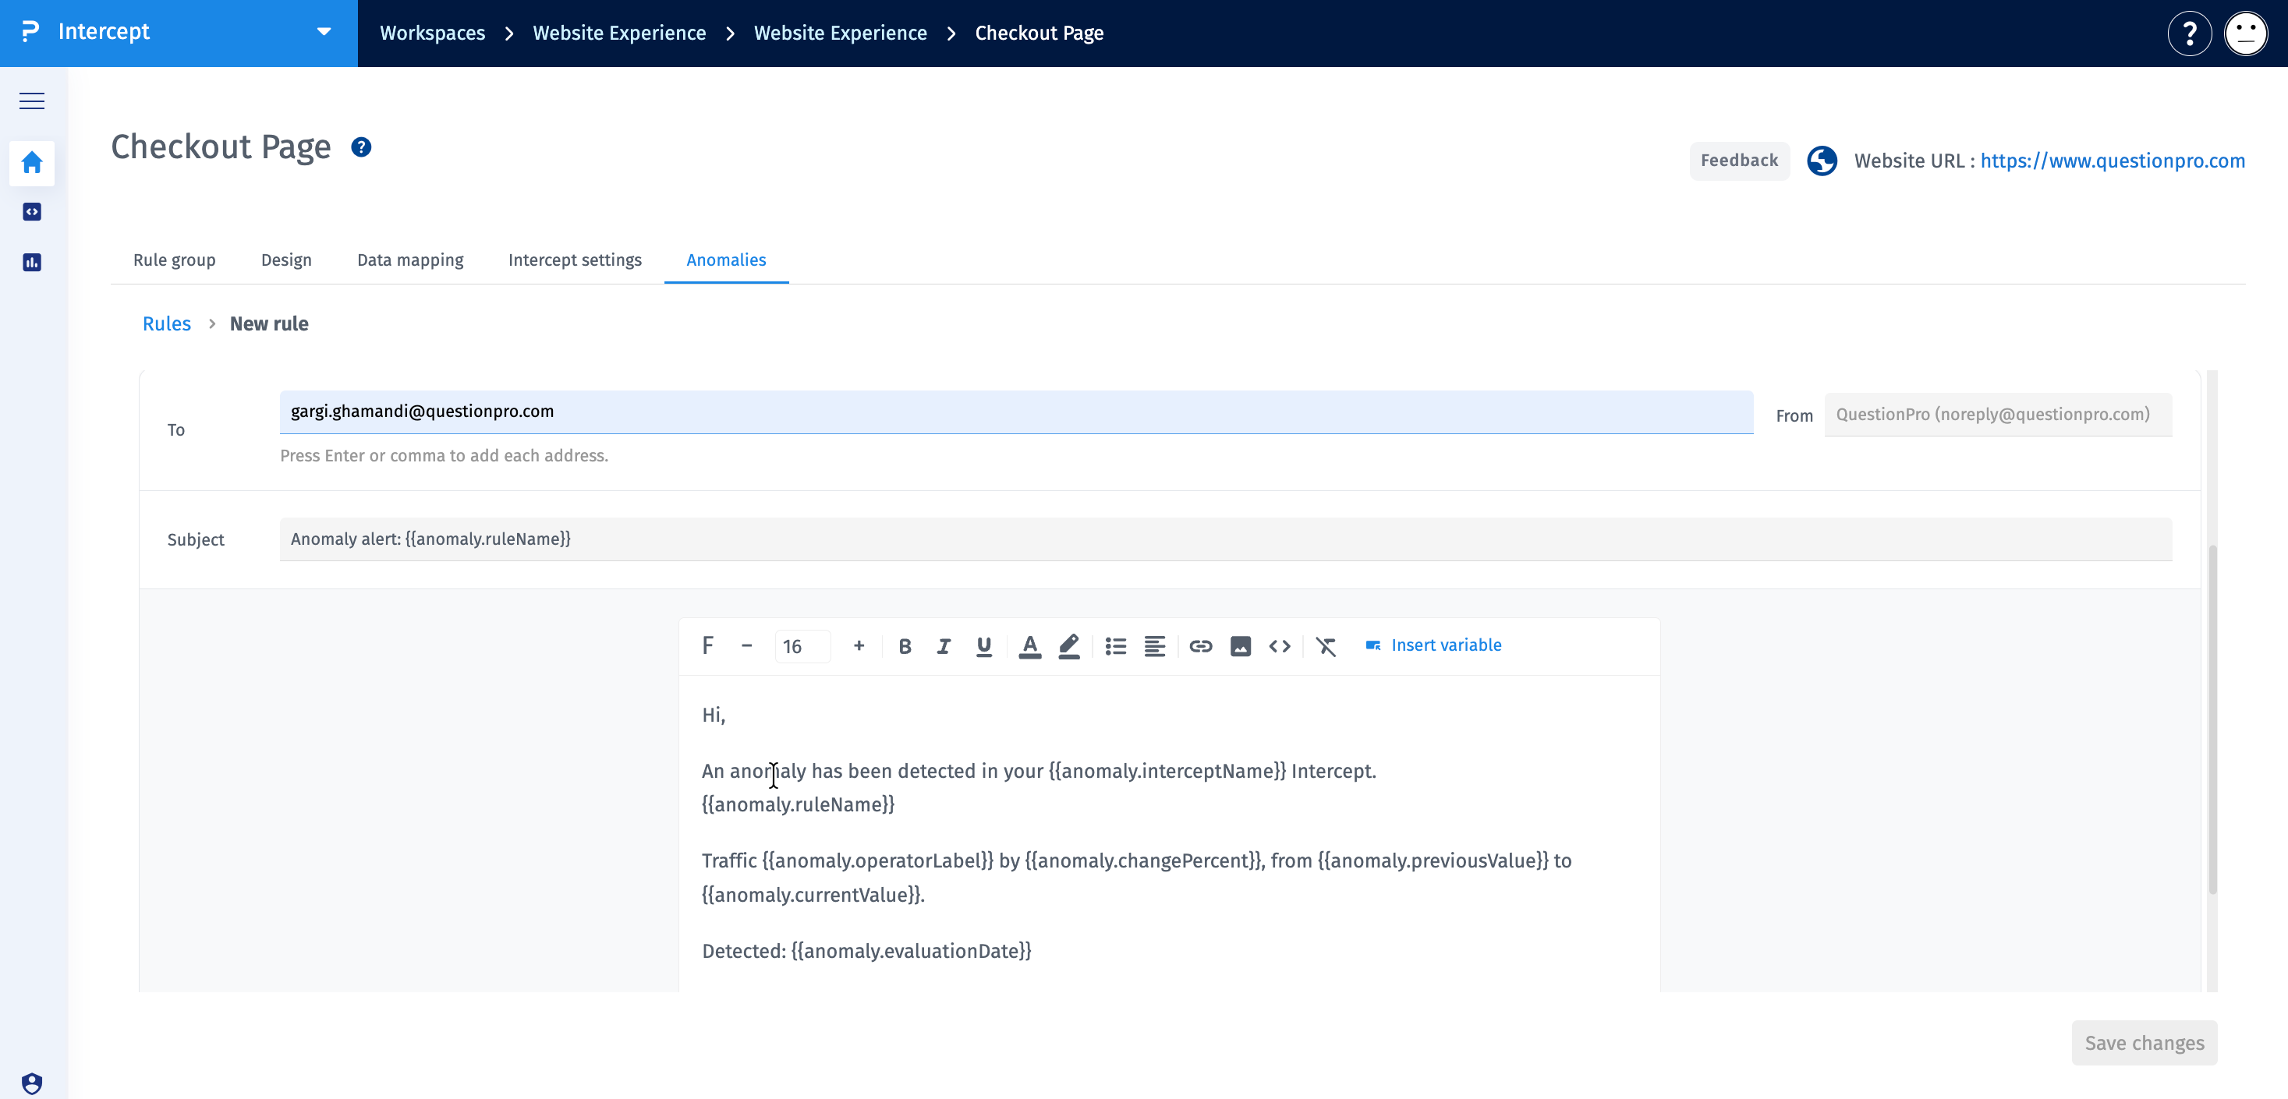This screenshot has height=1099, width=2288.
Task: Clear formatting in the editor
Action: (1325, 646)
